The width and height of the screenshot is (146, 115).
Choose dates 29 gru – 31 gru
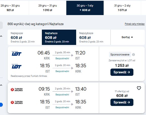click(x=48, y=8)
